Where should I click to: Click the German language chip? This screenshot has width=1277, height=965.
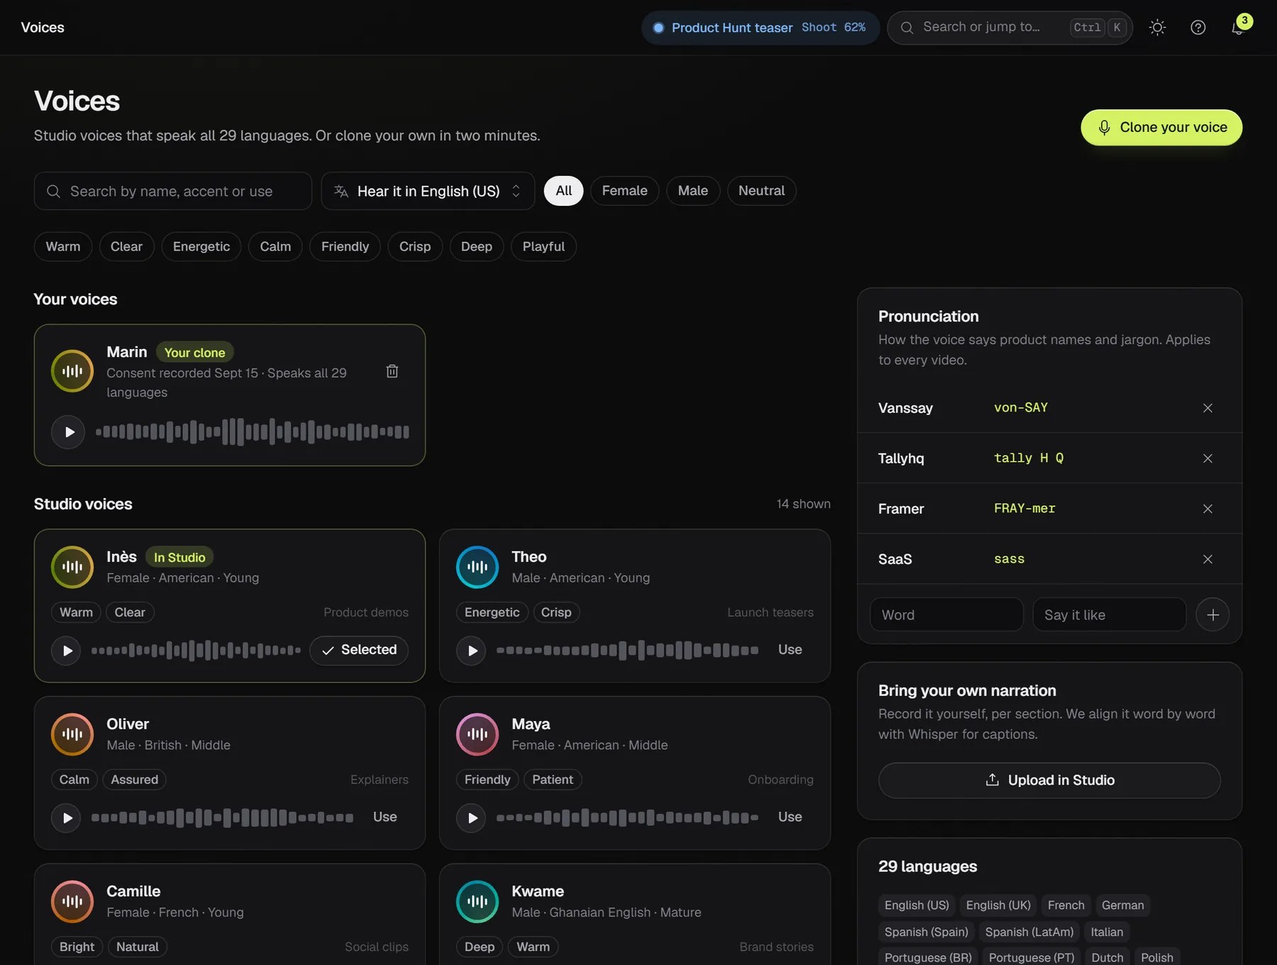(x=1122, y=905)
